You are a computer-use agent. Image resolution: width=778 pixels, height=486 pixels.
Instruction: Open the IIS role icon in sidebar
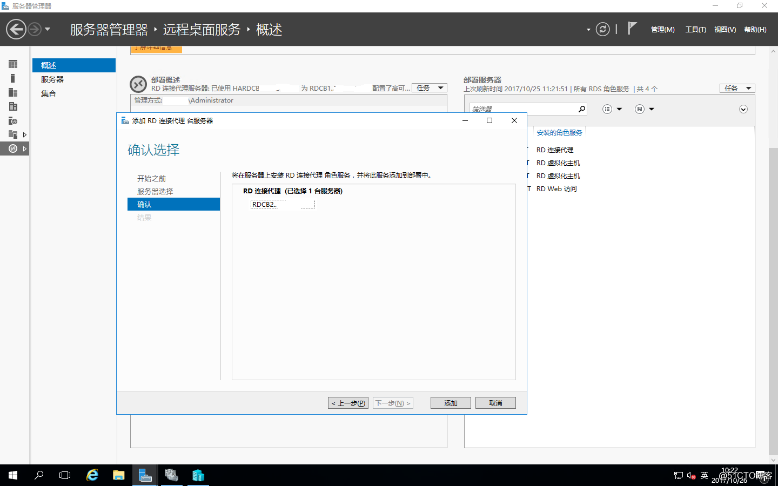click(13, 120)
